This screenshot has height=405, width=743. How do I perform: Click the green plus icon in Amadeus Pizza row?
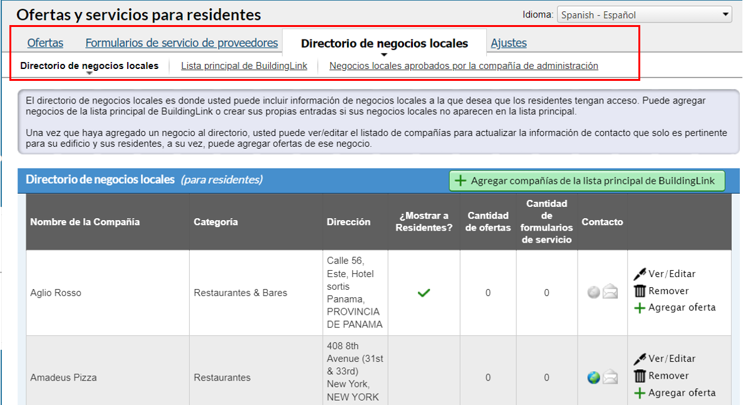coord(640,393)
